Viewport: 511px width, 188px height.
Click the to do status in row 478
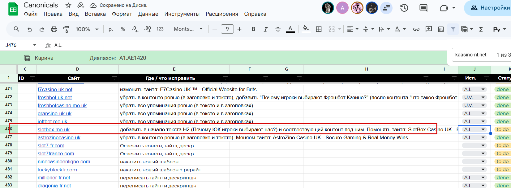point(502,145)
